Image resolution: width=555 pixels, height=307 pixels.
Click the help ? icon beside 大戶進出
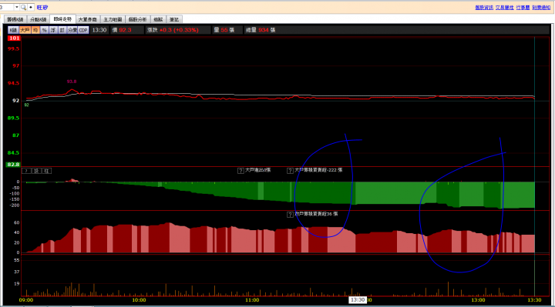click(x=240, y=171)
